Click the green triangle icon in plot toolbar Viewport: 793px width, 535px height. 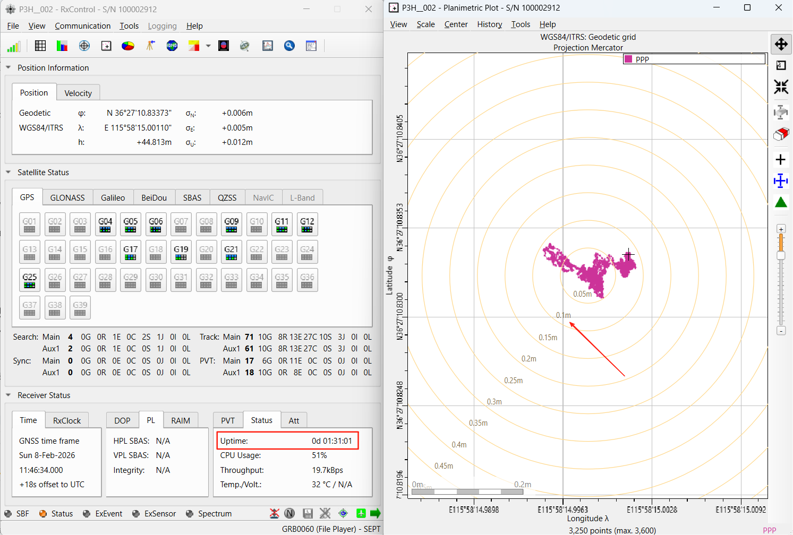pos(781,202)
